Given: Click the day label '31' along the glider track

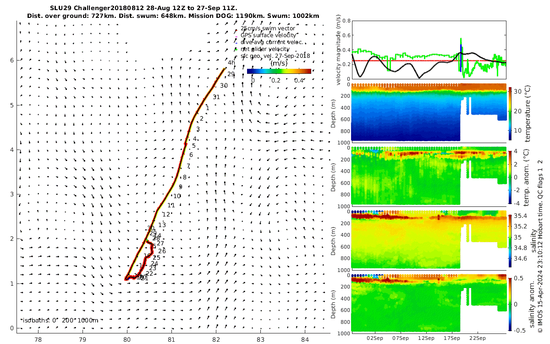Looking at the screenshot, I should point(216,97).
